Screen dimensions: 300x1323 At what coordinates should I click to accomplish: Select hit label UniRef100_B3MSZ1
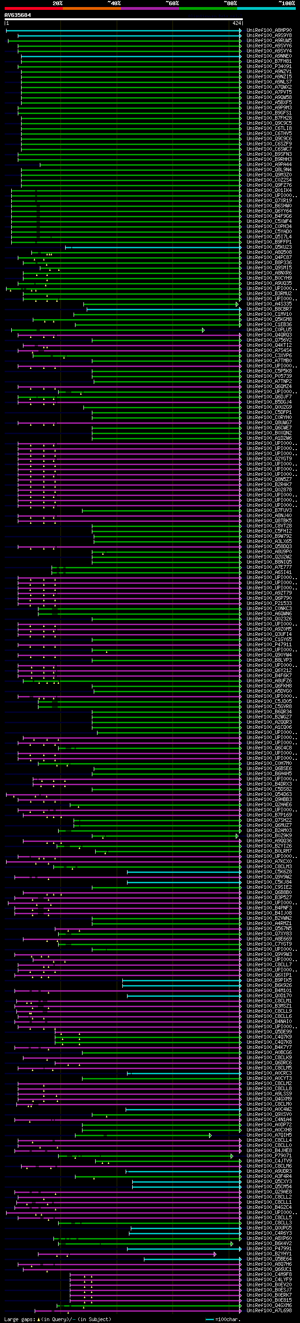269,1006
